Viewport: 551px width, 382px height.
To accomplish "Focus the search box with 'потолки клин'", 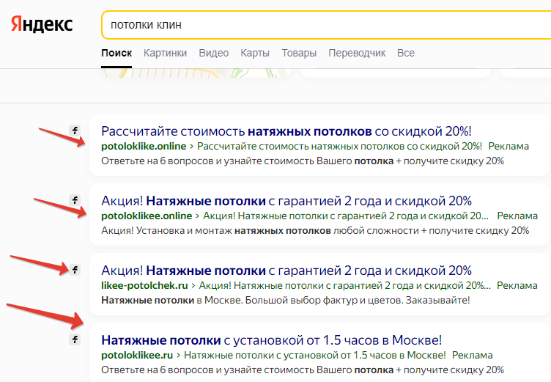I will coord(326,25).
